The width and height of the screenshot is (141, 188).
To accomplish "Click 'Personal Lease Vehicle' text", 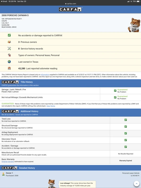I will (x=131, y=173).
